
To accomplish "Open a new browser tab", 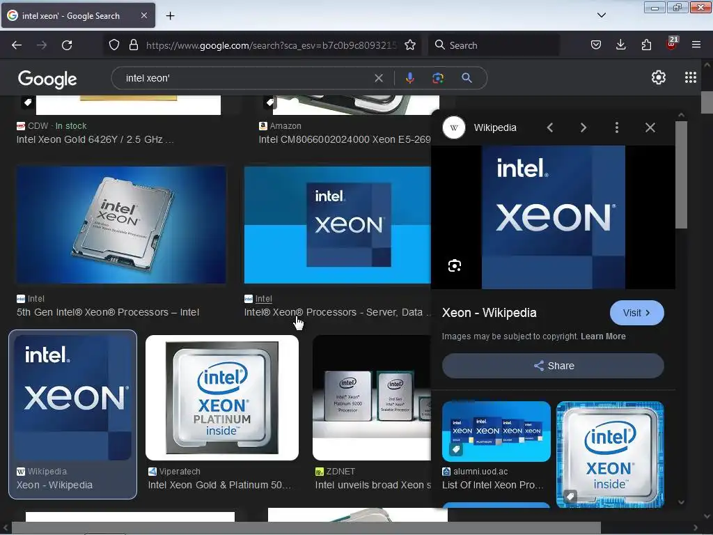I will [x=170, y=16].
